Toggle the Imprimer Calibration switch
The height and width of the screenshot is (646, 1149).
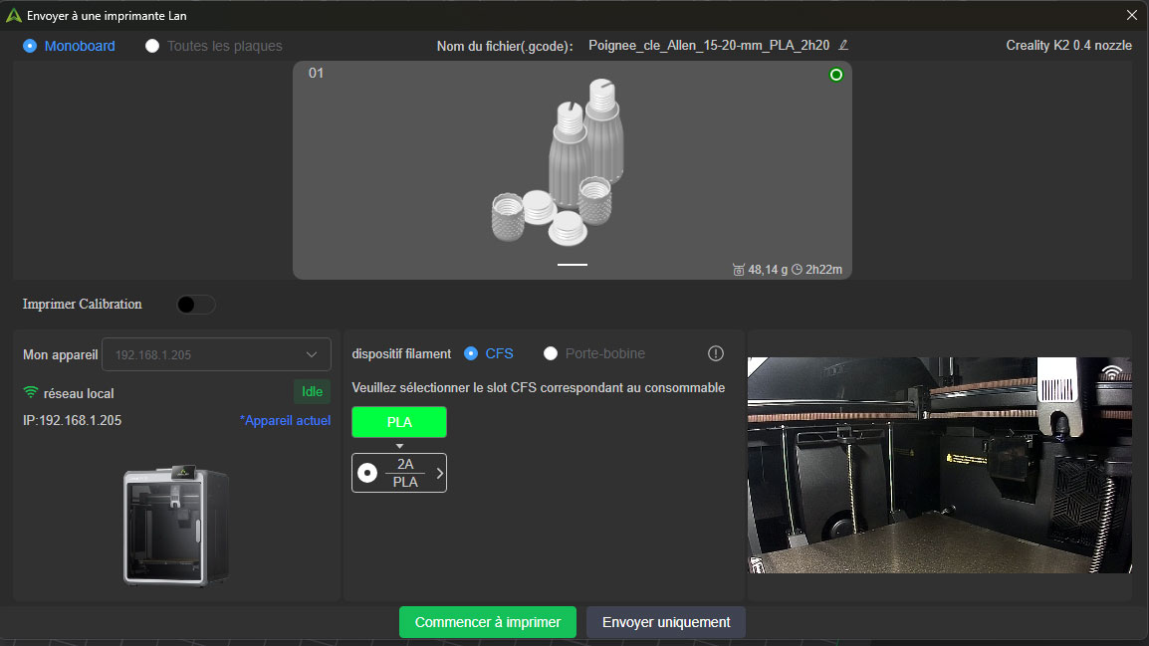click(x=196, y=305)
